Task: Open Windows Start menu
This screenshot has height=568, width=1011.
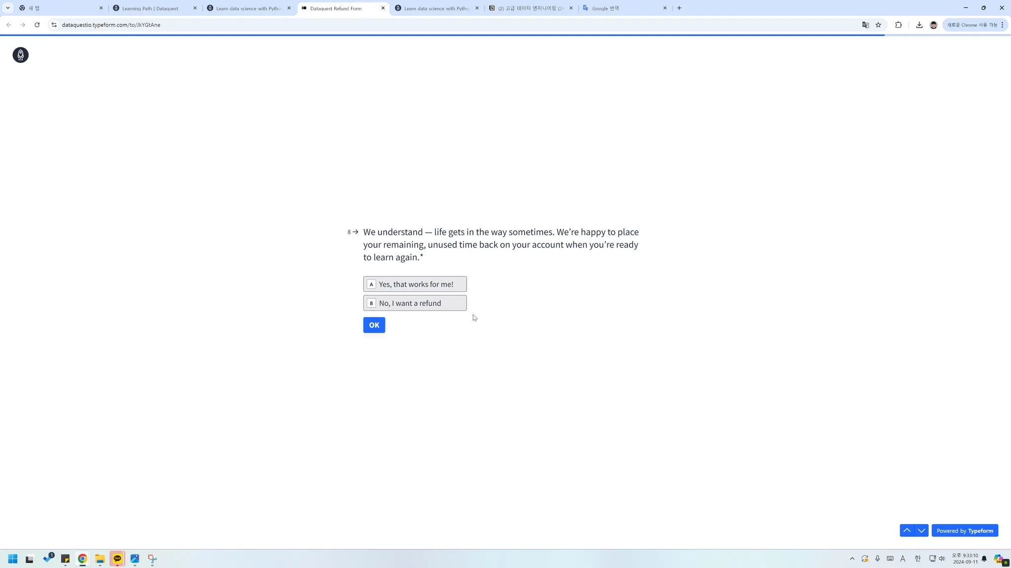Action: coord(13,559)
